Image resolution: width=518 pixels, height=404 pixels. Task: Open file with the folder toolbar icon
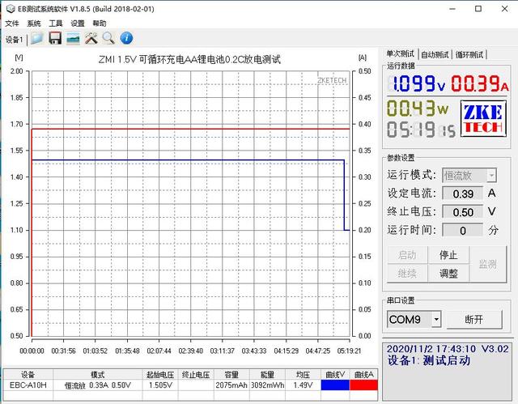36,38
